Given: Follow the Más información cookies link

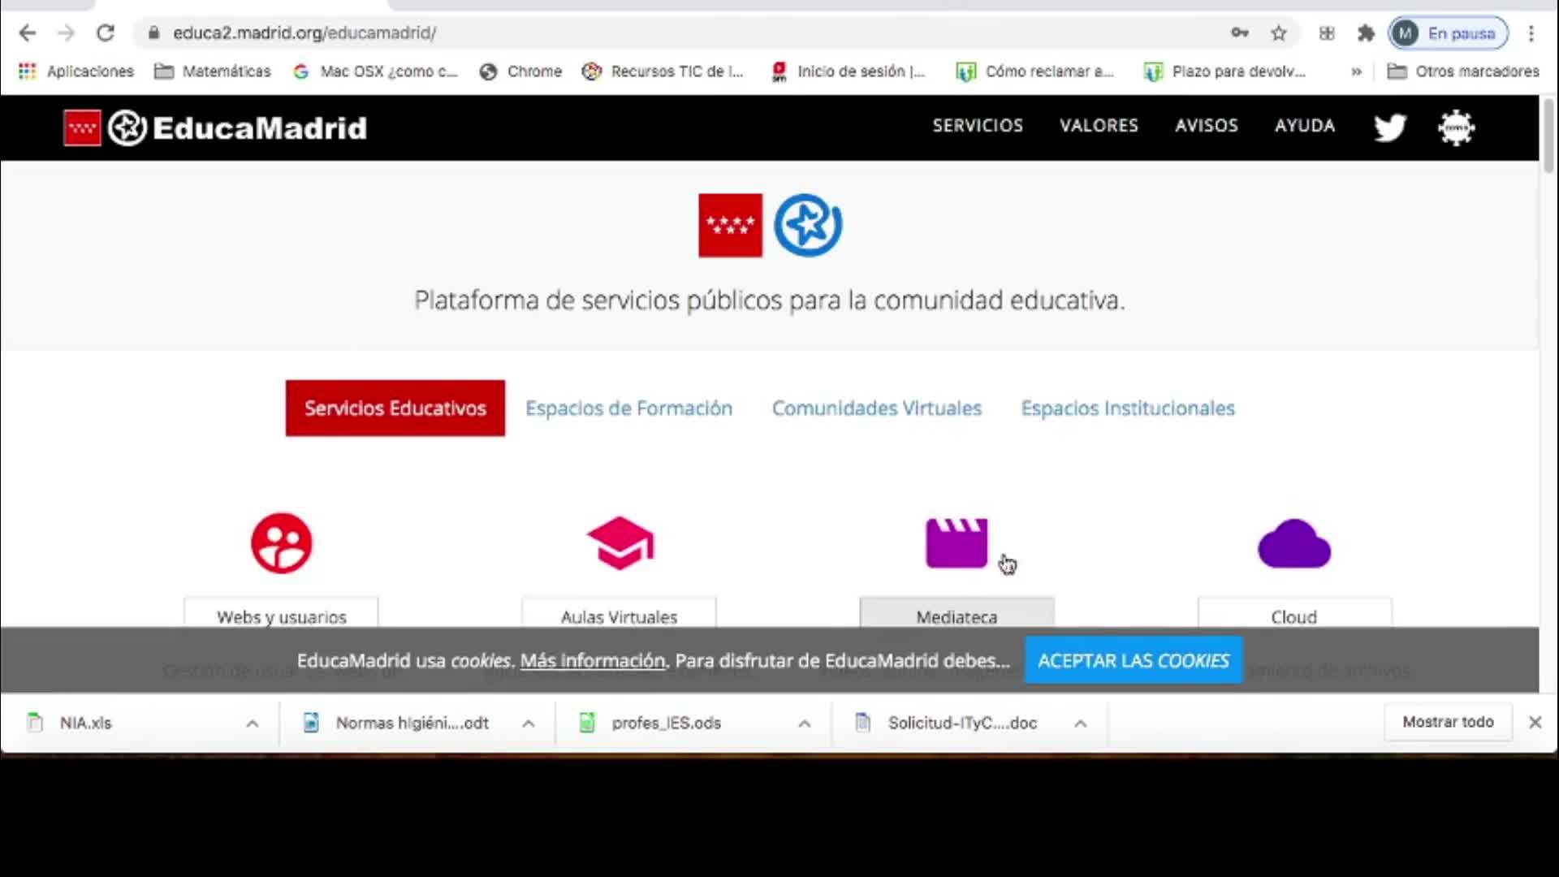Looking at the screenshot, I should click(593, 661).
